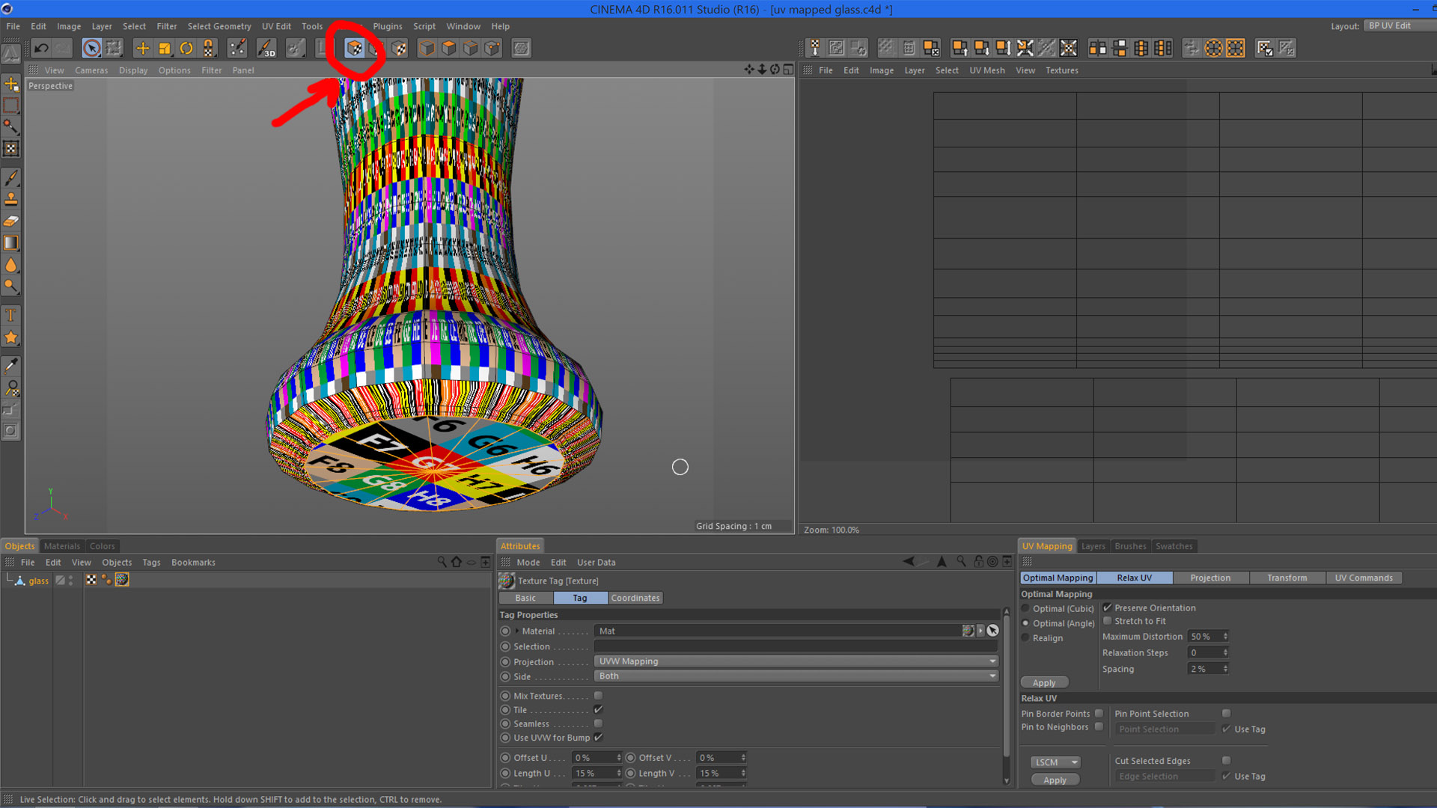Screen dimensions: 1437x808
Task: Click Apply under Optimal Mapping
Action: 1044,682
